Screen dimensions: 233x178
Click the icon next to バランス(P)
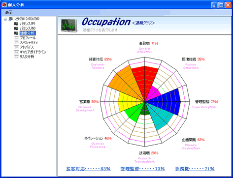tap(16, 24)
